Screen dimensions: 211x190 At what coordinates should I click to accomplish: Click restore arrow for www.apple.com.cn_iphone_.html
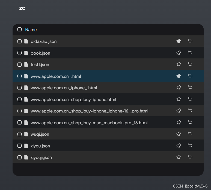coord(190,87)
